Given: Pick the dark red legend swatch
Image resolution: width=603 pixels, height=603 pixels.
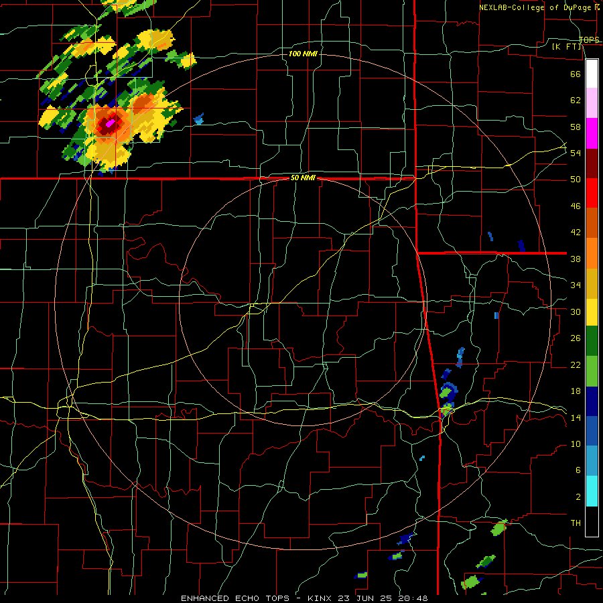Looking at the screenshot, I should coord(592,163).
